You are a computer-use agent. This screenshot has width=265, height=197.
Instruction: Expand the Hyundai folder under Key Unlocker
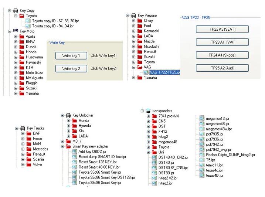(68, 126)
